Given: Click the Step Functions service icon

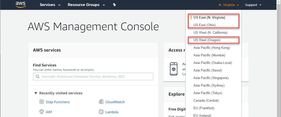Looking at the screenshot, I should pyautogui.click(x=42, y=102).
